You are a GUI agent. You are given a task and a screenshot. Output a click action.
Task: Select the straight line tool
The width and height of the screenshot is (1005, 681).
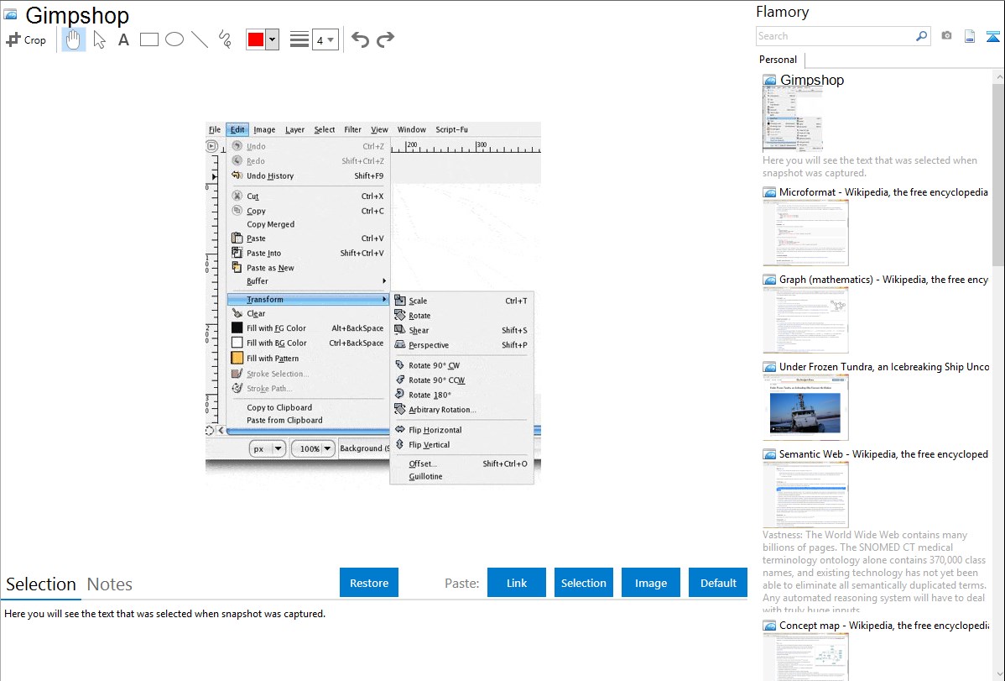(x=200, y=39)
